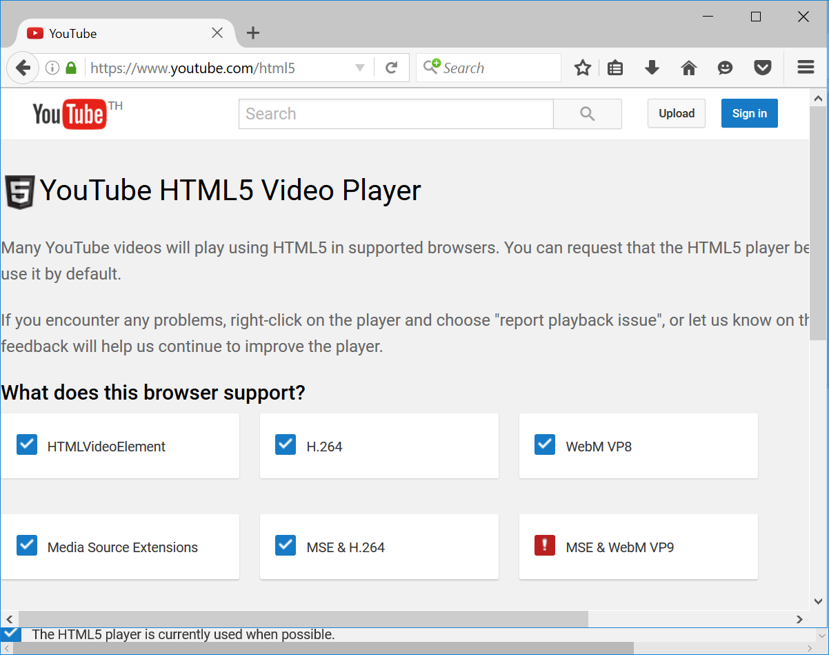The width and height of the screenshot is (829, 655).
Task: Click the green padlock security icon
Action: click(70, 68)
